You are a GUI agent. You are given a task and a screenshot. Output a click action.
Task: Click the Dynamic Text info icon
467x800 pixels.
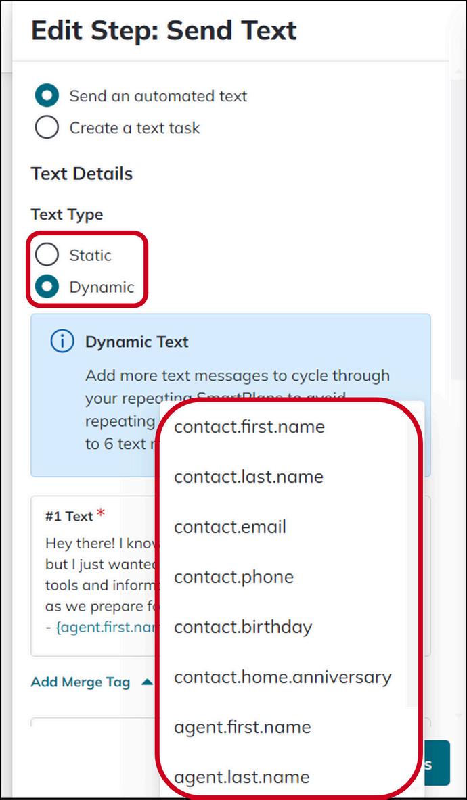tap(62, 342)
